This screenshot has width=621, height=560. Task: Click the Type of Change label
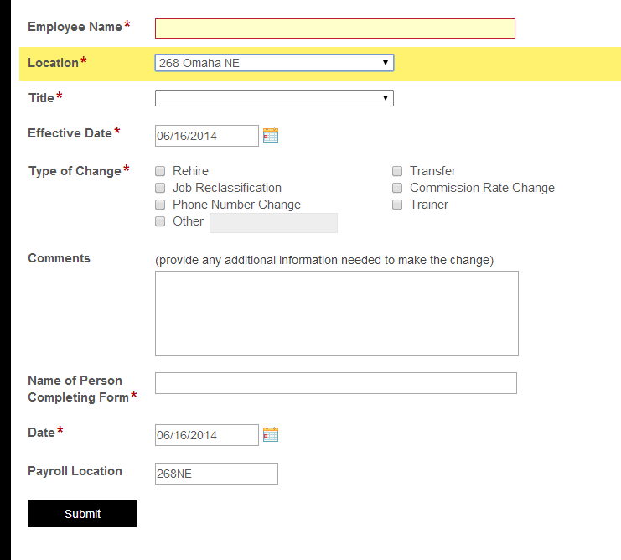point(75,171)
